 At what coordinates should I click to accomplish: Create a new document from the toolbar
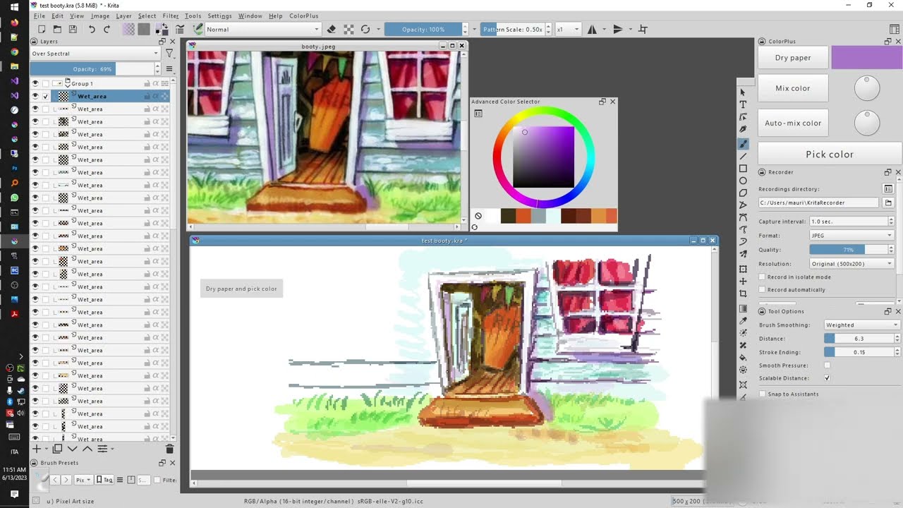[42, 29]
